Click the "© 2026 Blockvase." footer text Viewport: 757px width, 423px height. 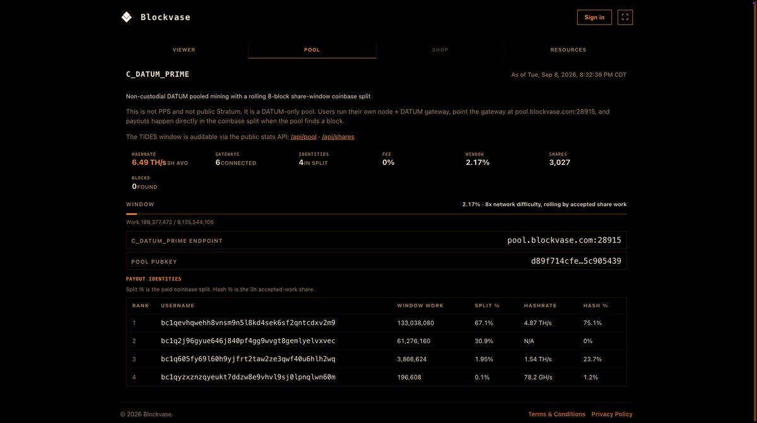[146, 414]
